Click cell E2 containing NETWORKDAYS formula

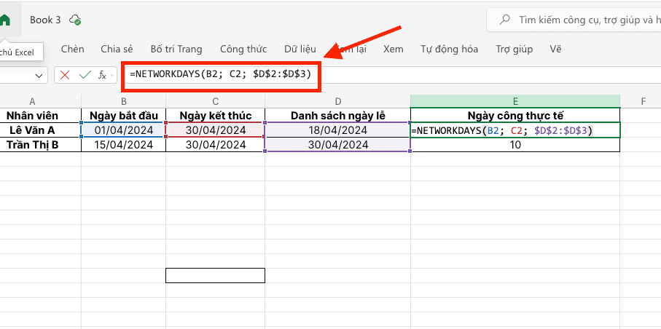pos(515,130)
